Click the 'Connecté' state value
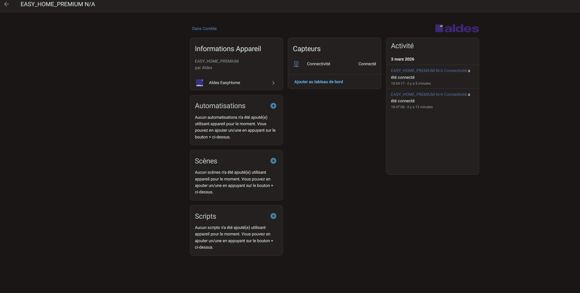The height and width of the screenshot is (293, 580). [367, 64]
